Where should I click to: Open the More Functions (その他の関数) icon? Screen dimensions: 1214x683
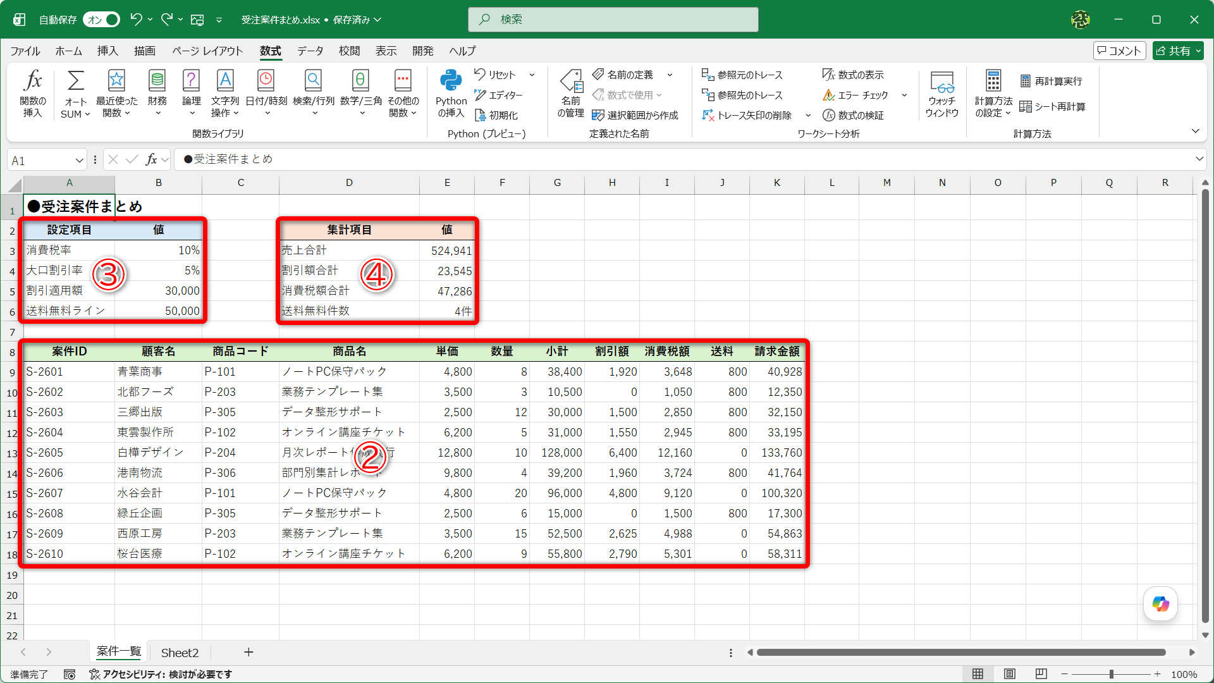(403, 81)
